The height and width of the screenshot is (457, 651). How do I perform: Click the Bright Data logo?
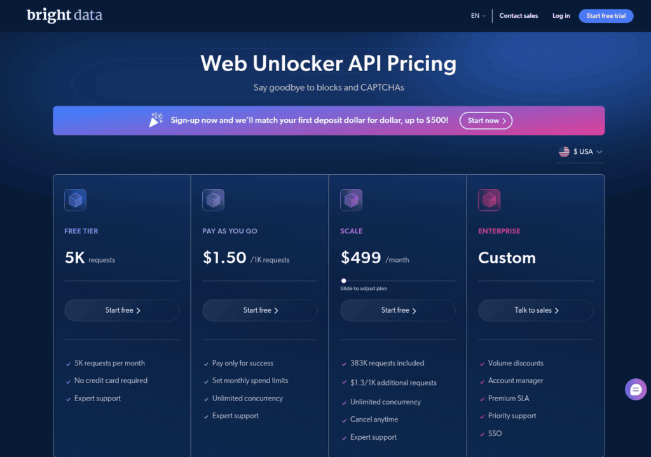(x=64, y=15)
